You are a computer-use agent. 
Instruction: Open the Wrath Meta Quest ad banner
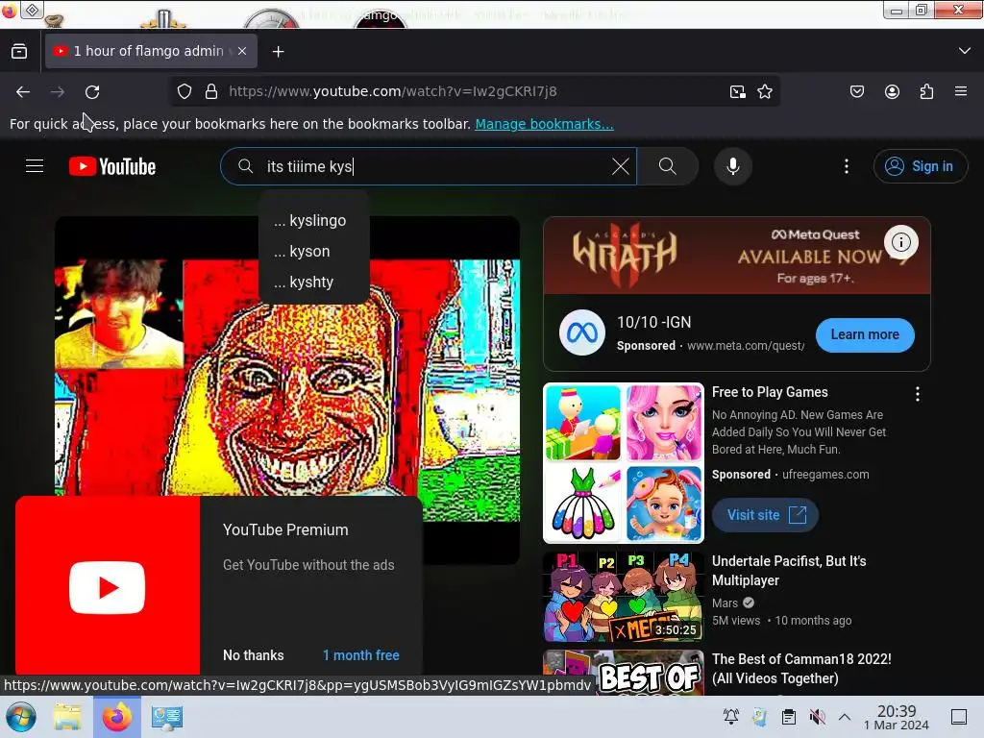737,256
